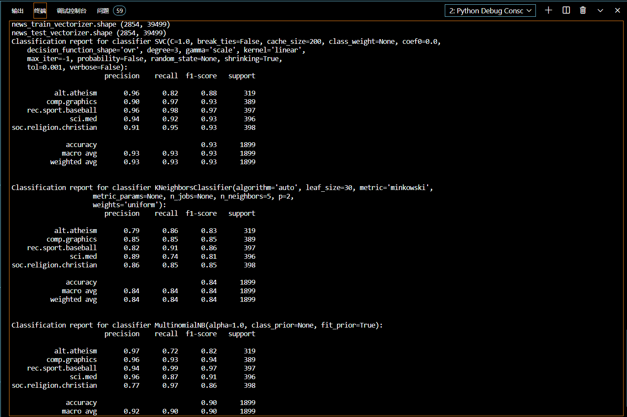Screen dimensions: 627x417
Task: Click comp.graphics row in KNeighbors report
Action: (x=151, y=239)
